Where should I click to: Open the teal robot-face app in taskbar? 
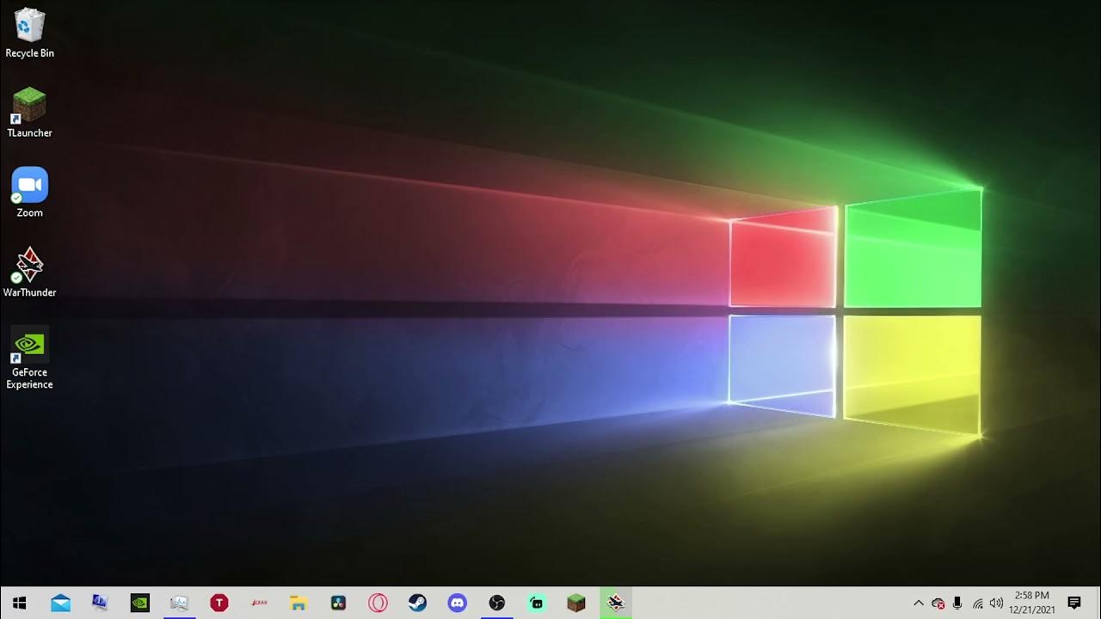537,603
